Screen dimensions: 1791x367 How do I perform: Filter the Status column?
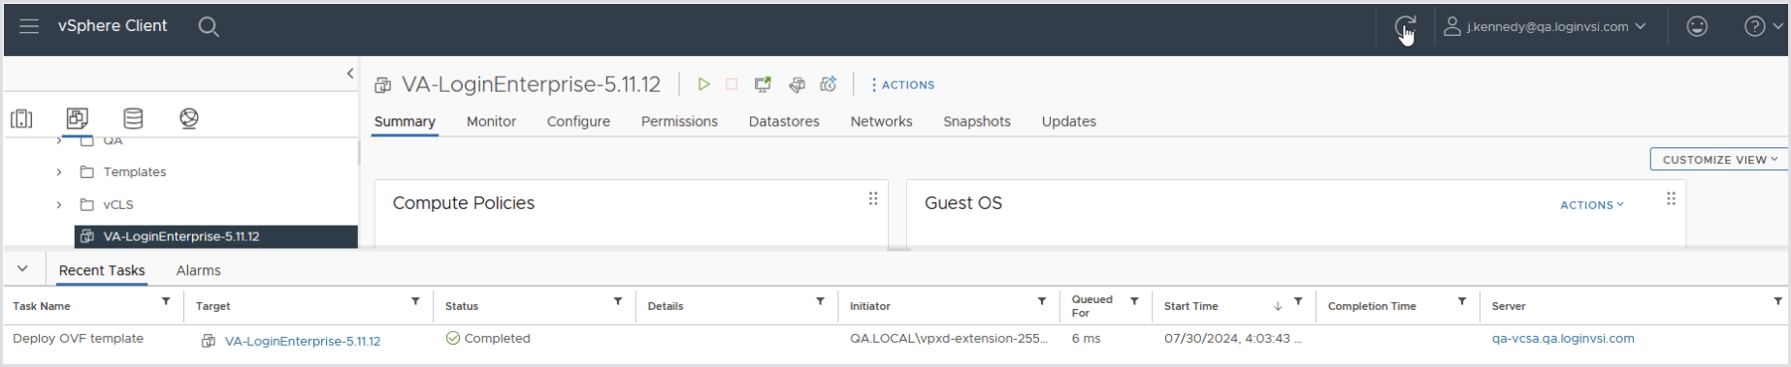coord(618,302)
